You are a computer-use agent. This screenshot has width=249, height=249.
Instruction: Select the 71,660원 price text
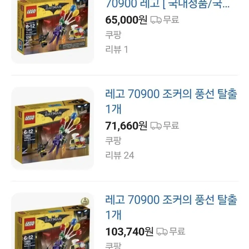point(126,126)
